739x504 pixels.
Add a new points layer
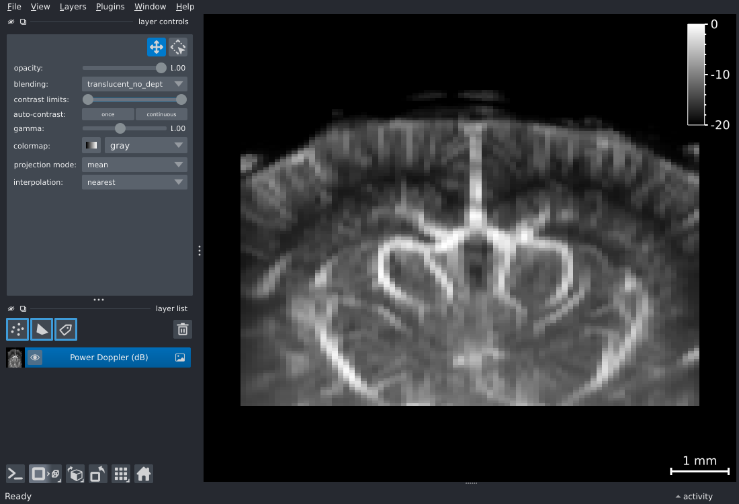click(17, 329)
